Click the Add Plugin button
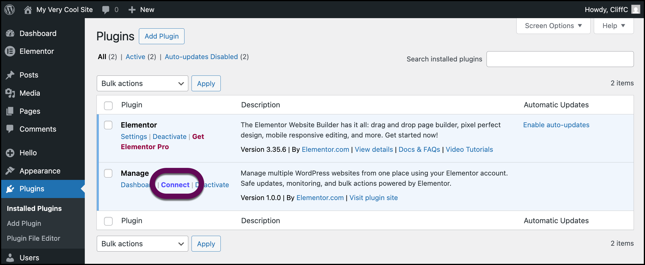The image size is (645, 265). coord(161,36)
